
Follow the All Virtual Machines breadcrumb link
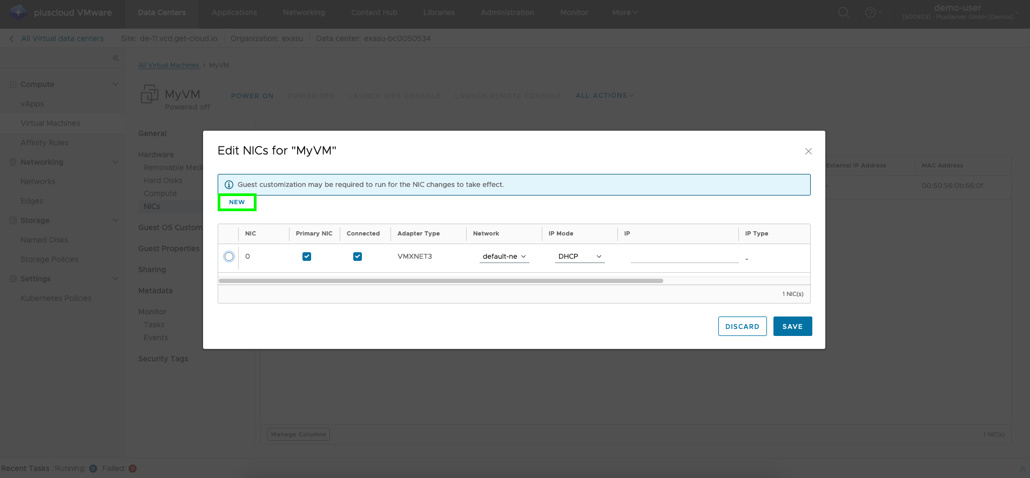(169, 65)
